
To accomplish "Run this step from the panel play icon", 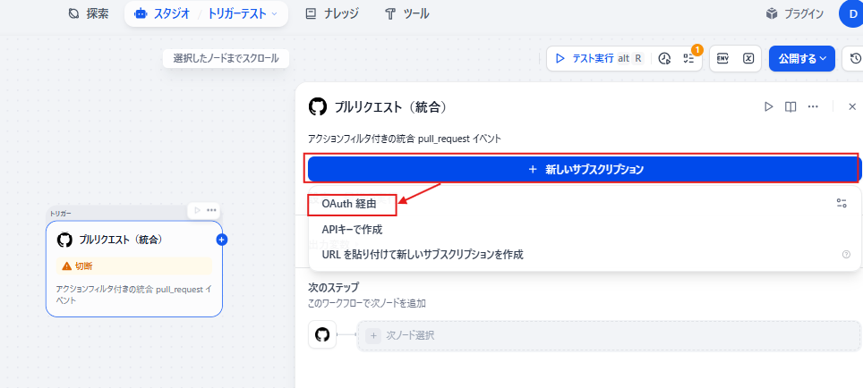I will tap(768, 106).
